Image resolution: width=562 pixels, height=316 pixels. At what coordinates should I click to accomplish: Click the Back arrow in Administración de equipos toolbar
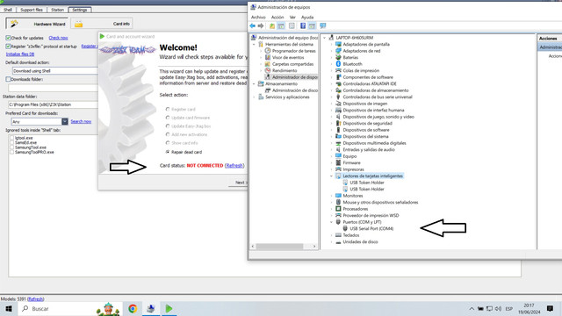pos(252,25)
